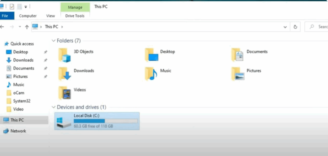The image size is (328, 156).
Task: Click the computer icon in address bar
Action: point(35,26)
